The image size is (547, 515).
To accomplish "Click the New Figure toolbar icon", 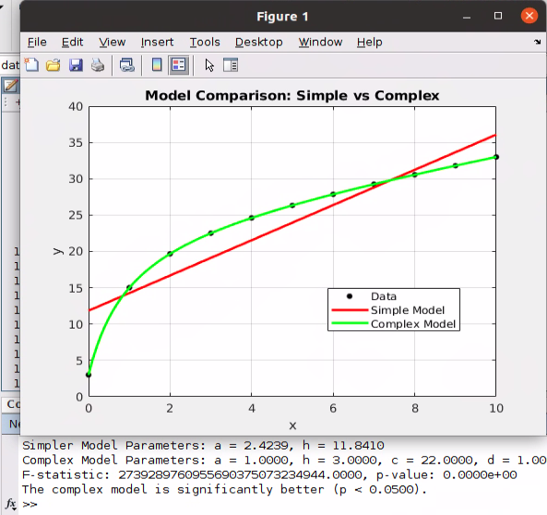I will tap(31, 65).
